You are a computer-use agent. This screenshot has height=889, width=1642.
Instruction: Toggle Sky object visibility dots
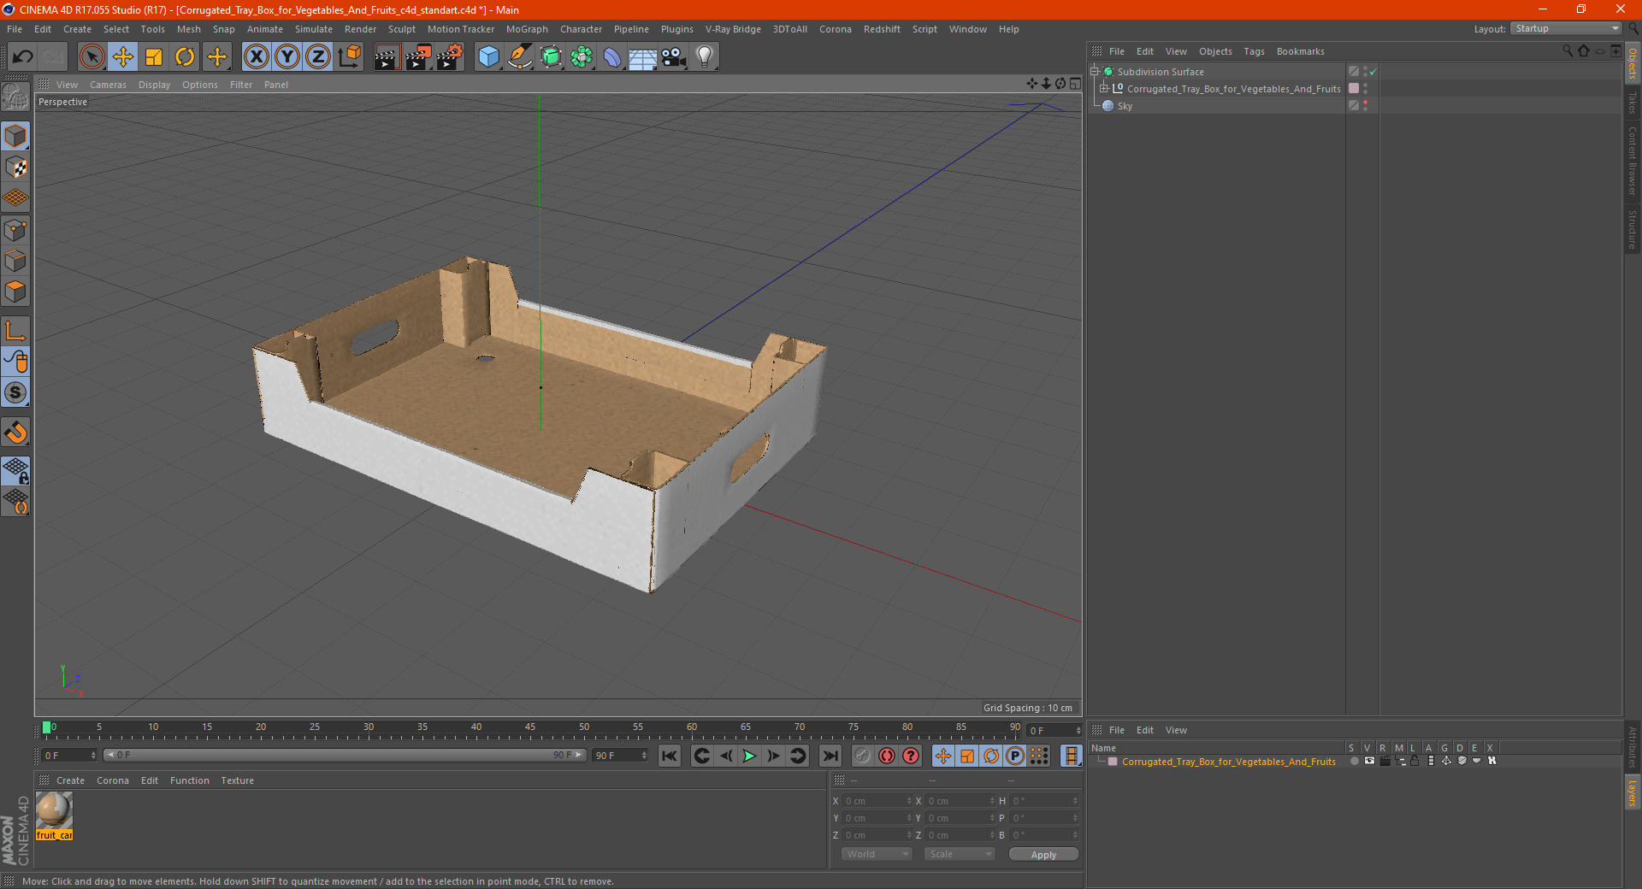click(x=1365, y=105)
